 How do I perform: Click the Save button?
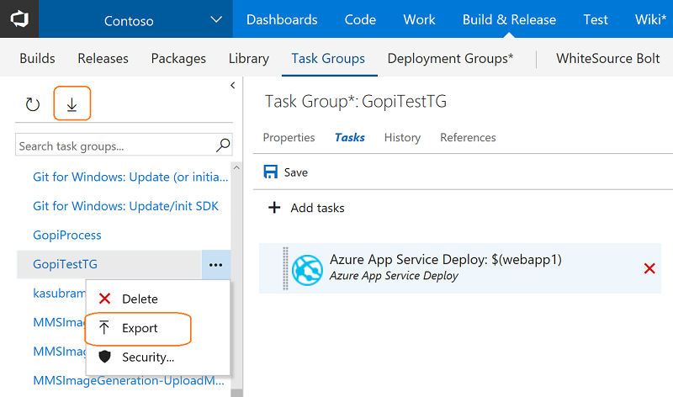[286, 172]
